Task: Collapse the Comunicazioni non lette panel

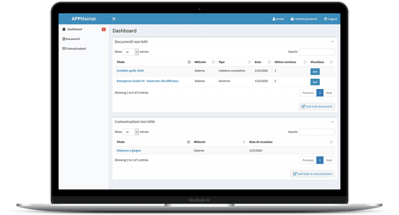Action: click(x=332, y=122)
